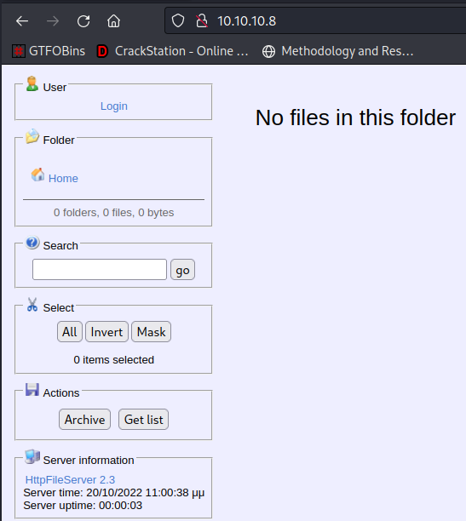The image size is (466, 521).
Task: Click the Search panel question mark icon
Action: pyautogui.click(x=32, y=243)
